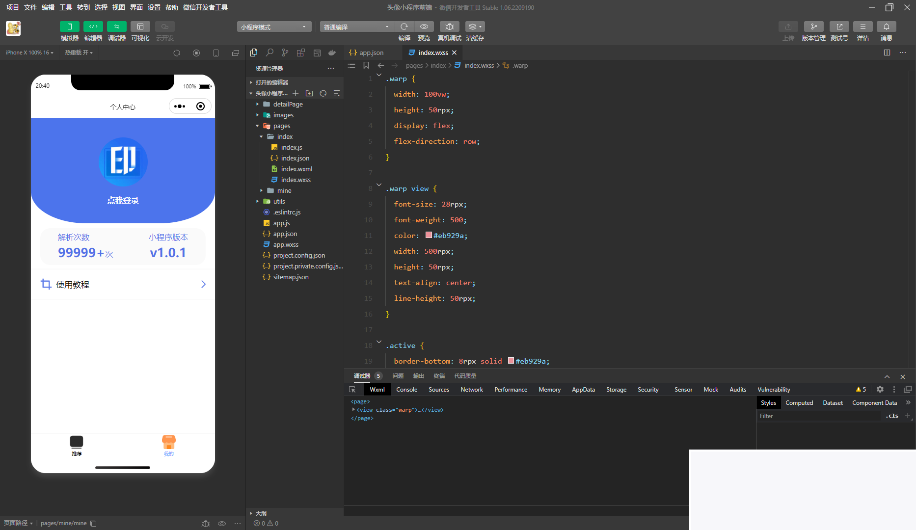Click the element inspector picker icon
This screenshot has width=916, height=530.
point(352,389)
